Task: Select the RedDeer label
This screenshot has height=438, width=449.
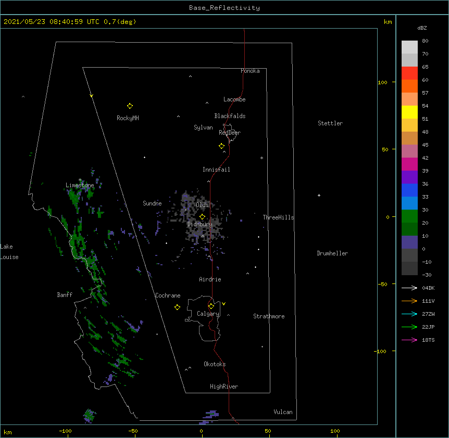Action: pyautogui.click(x=230, y=133)
